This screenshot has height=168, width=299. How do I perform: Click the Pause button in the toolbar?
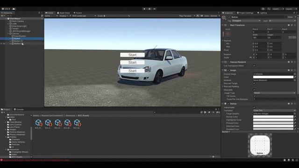pyautogui.click(x=149, y=9)
